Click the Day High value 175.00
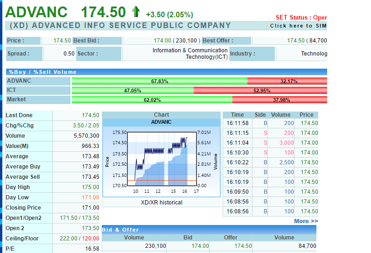 [91, 187]
